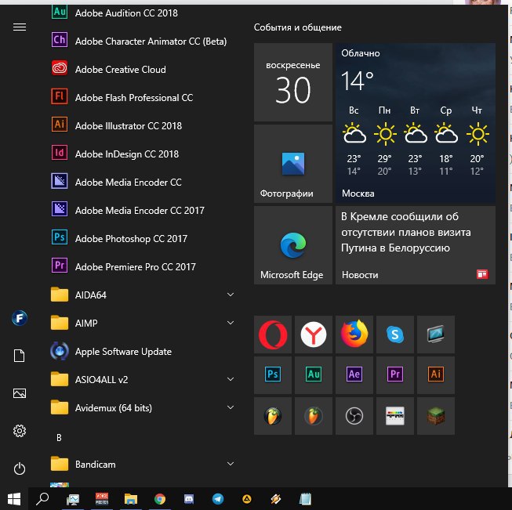Viewport: 512px width, 510px height.
Task: Open the AIMP yellow triangle taskbar icon
Action: [247, 498]
